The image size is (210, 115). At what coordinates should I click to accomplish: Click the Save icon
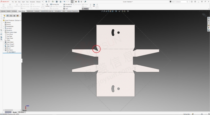57,2
